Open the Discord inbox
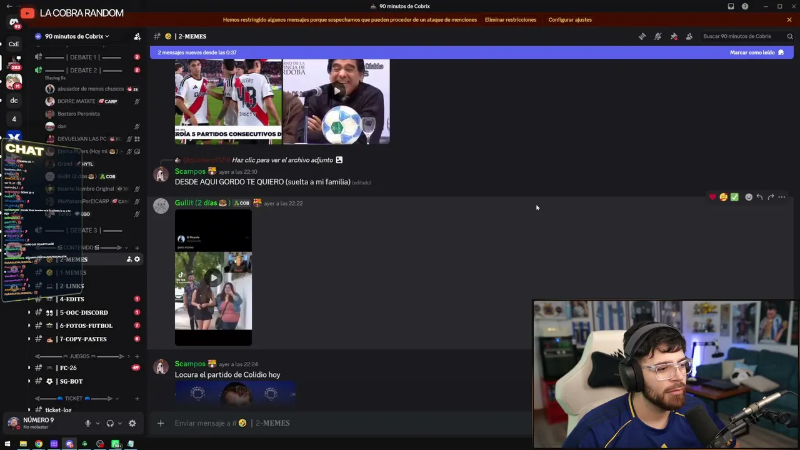800x450 pixels. click(731, 6)
